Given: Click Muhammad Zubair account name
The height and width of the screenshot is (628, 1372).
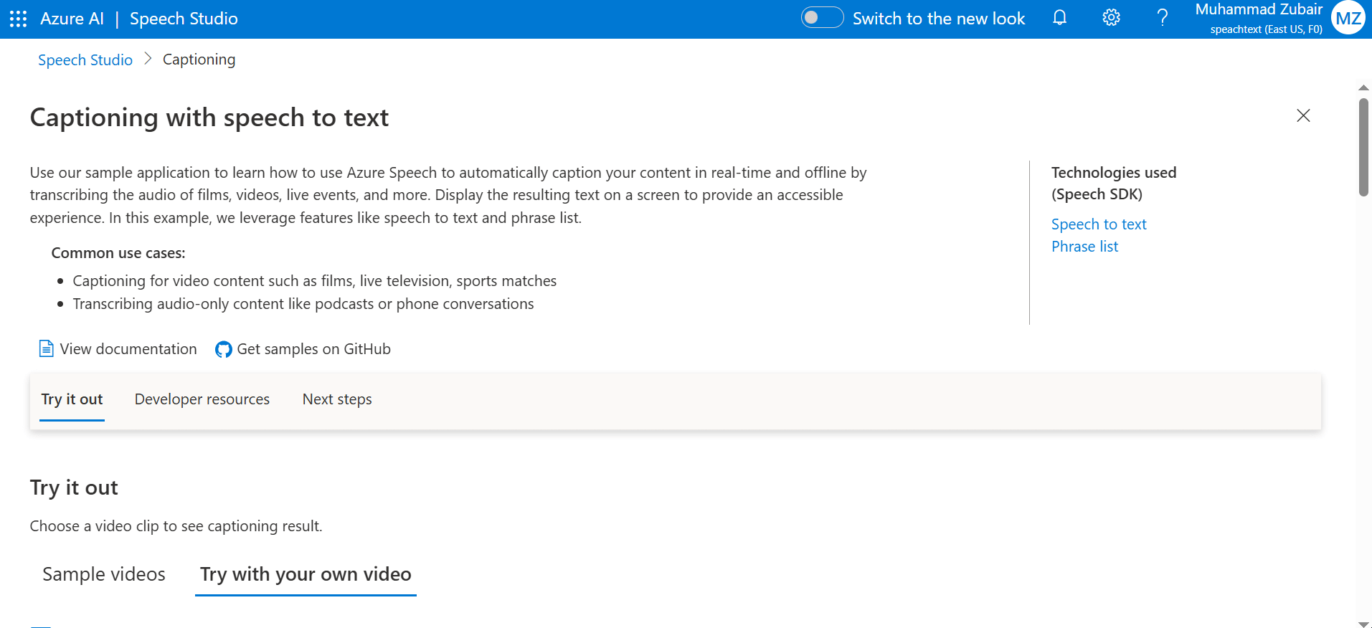Looking at the screenshot, I should coord(1259,9).
